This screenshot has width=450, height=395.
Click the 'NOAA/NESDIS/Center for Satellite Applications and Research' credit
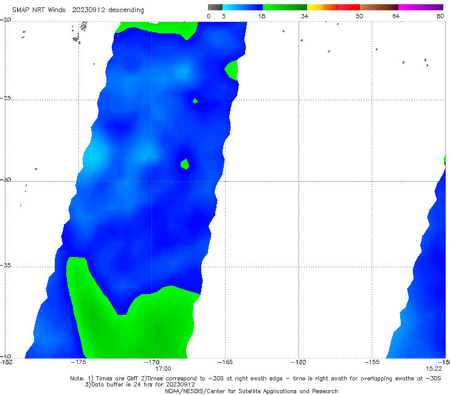click(x=251, y=391)
